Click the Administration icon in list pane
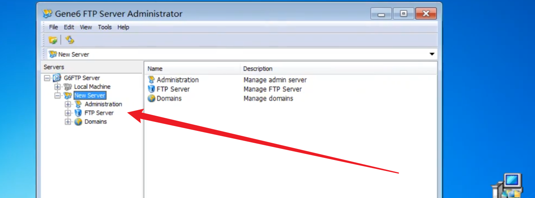 pos(152,80)
